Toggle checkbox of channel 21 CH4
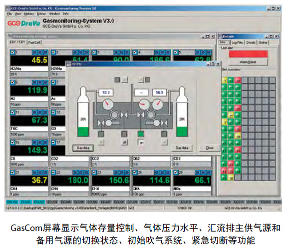The width and height of the screenshot is (293, 247). tap(12, 172)
